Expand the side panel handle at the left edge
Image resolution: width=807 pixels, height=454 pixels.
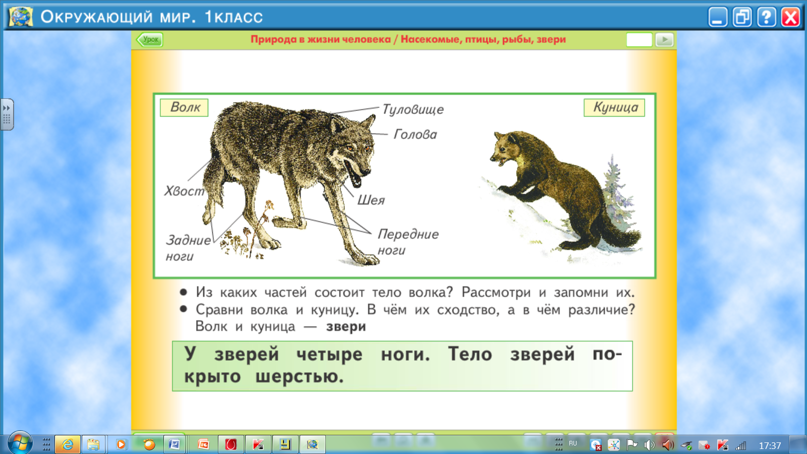coord(7,115)
